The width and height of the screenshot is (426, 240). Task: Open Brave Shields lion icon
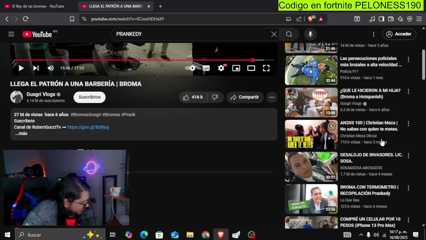point(311,19)
